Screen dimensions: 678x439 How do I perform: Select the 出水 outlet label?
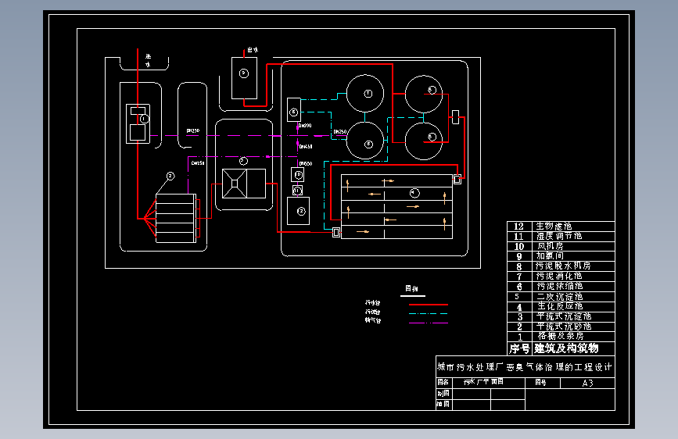(x=253, y=50)
